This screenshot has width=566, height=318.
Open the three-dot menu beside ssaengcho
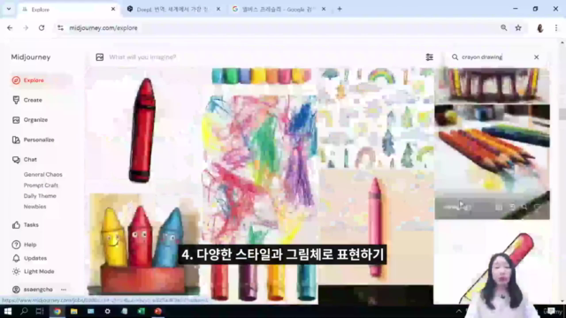click(x=64, y=290)
